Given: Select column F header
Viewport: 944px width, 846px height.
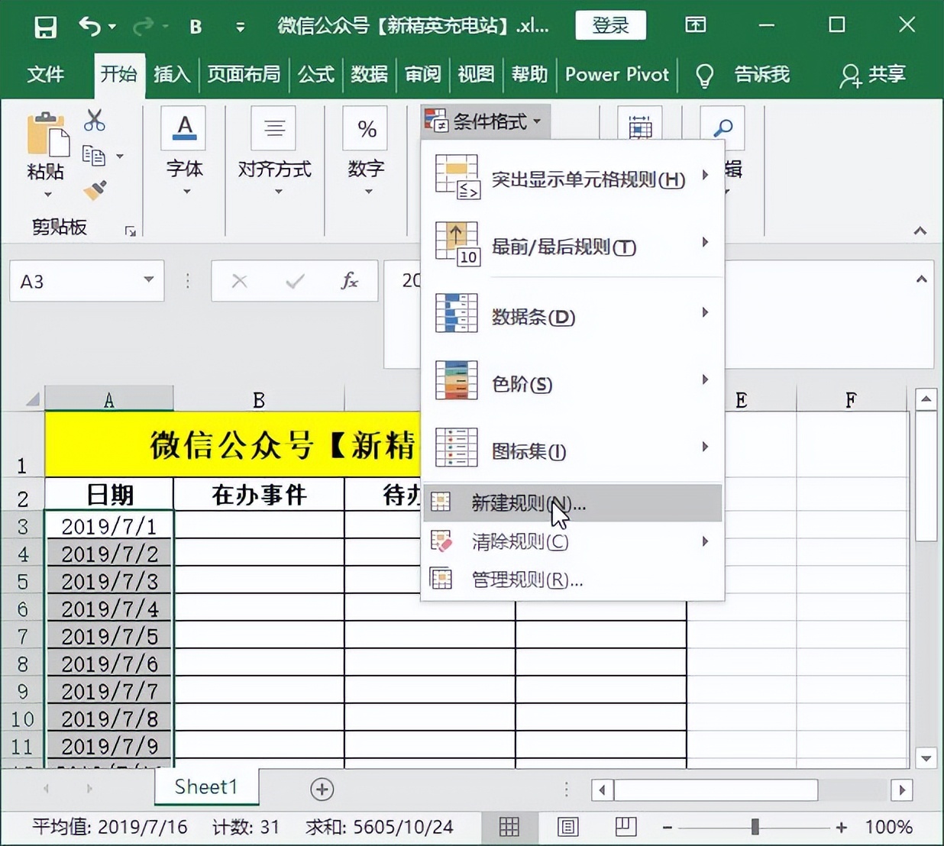Looking at the screenshot, I should tap(851, 399).
